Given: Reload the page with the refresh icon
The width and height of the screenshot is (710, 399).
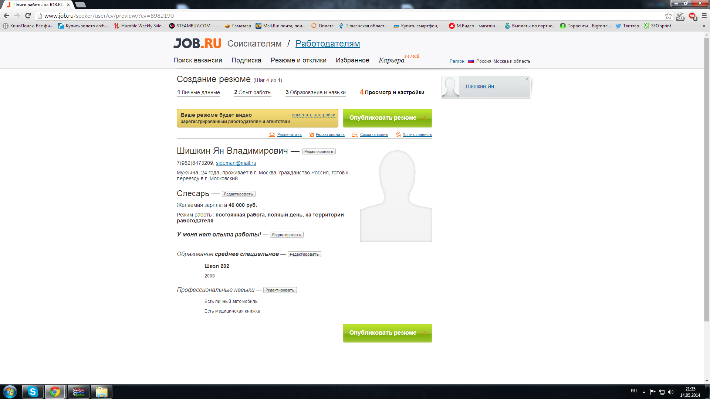Looking at the screenshot, I should tap(28, 16).
